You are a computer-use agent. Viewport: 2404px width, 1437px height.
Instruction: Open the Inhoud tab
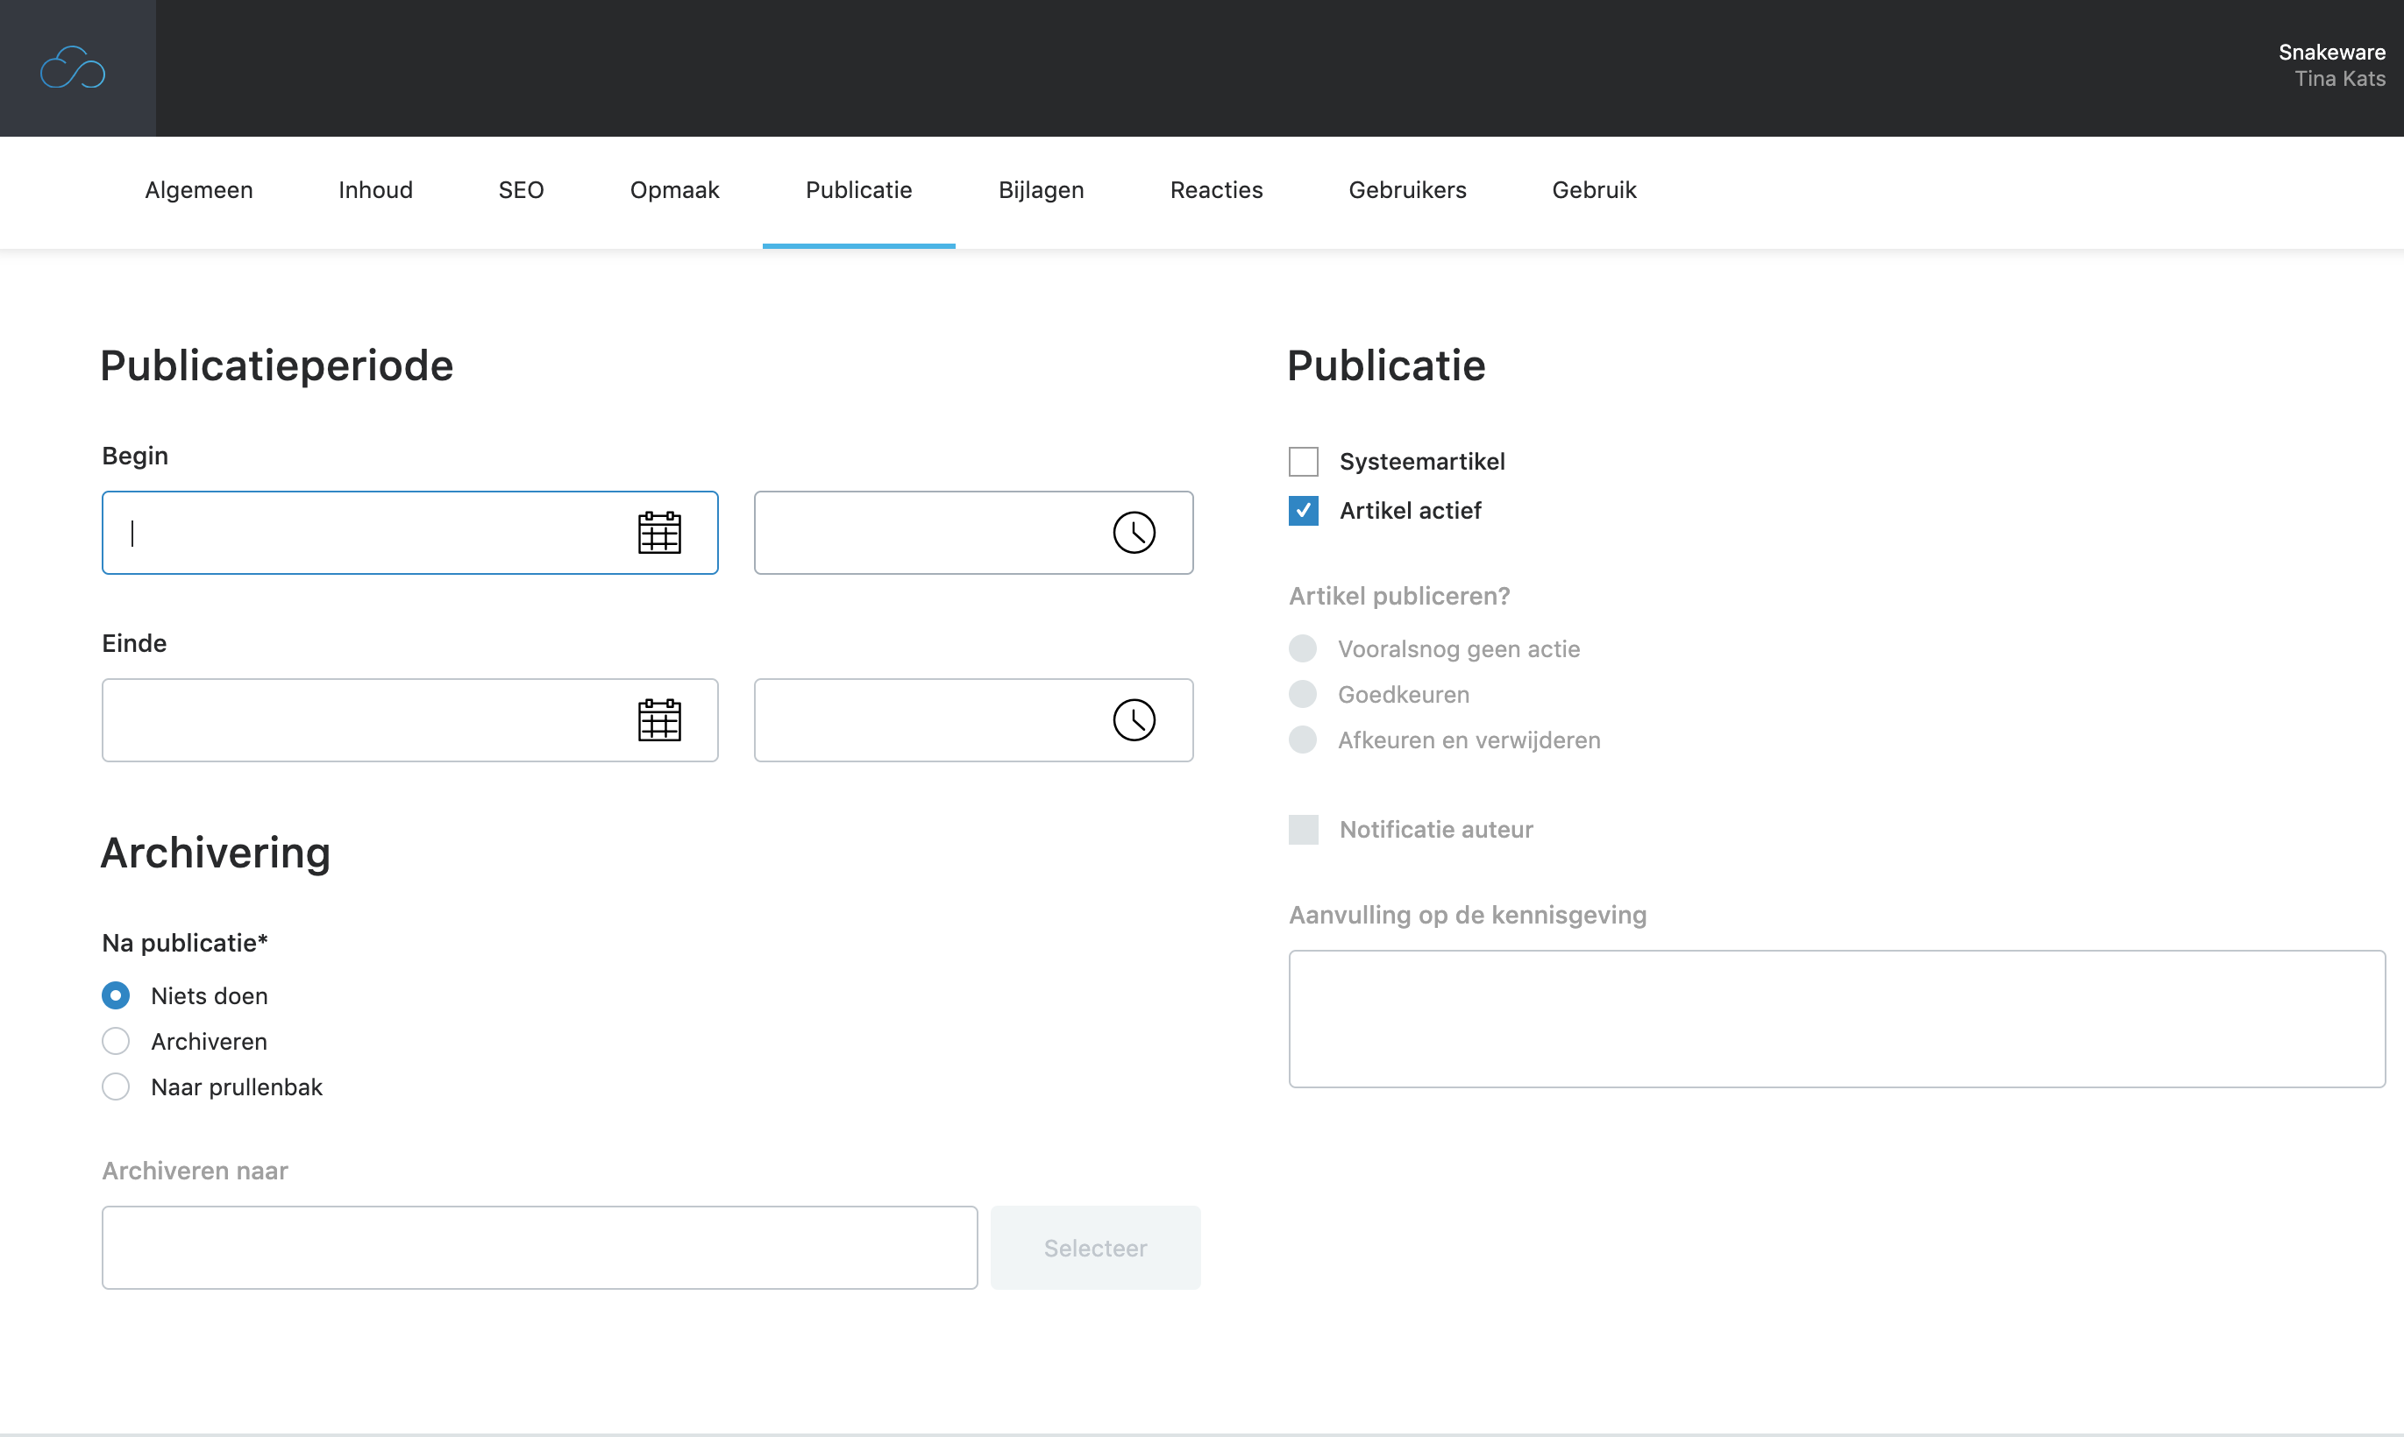tap(376, 191)
